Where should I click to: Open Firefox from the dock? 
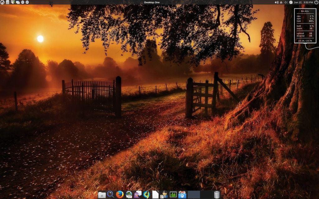(120, 195)
